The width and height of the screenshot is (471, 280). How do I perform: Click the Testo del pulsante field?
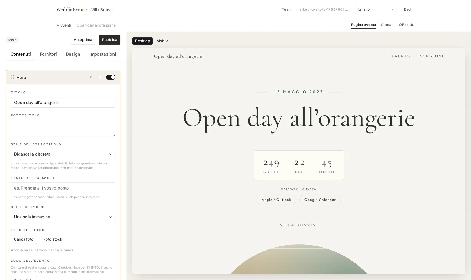tap(63, 188)
